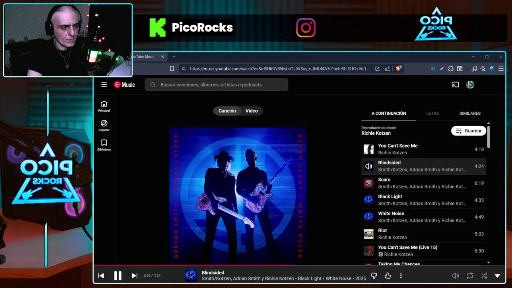This screenshot has width=512, height=288.
Task: Play You Can't Save Me 4:18 from queue
Action: click(424, 149)
